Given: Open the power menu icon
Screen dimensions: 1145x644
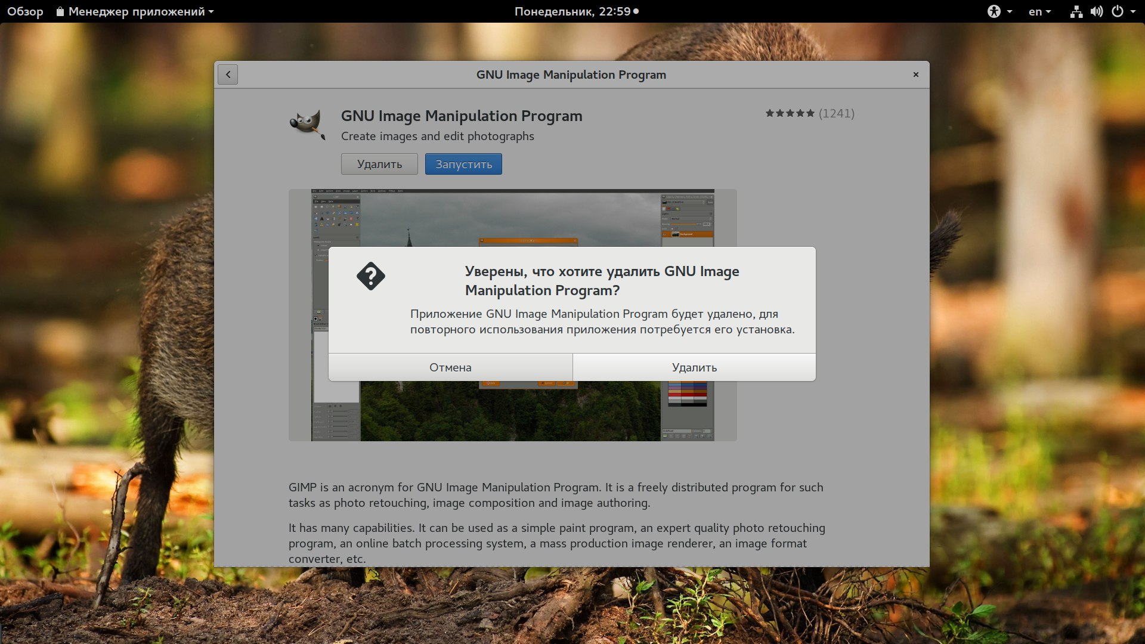Looking at the screenshot, I should [x=1118, y=11].
